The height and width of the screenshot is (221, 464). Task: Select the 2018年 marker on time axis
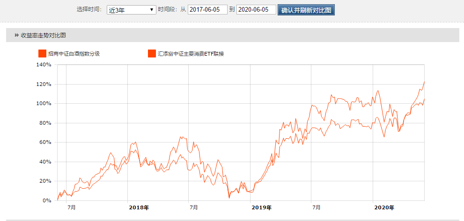pyautogui.click(x=139, y=207)
